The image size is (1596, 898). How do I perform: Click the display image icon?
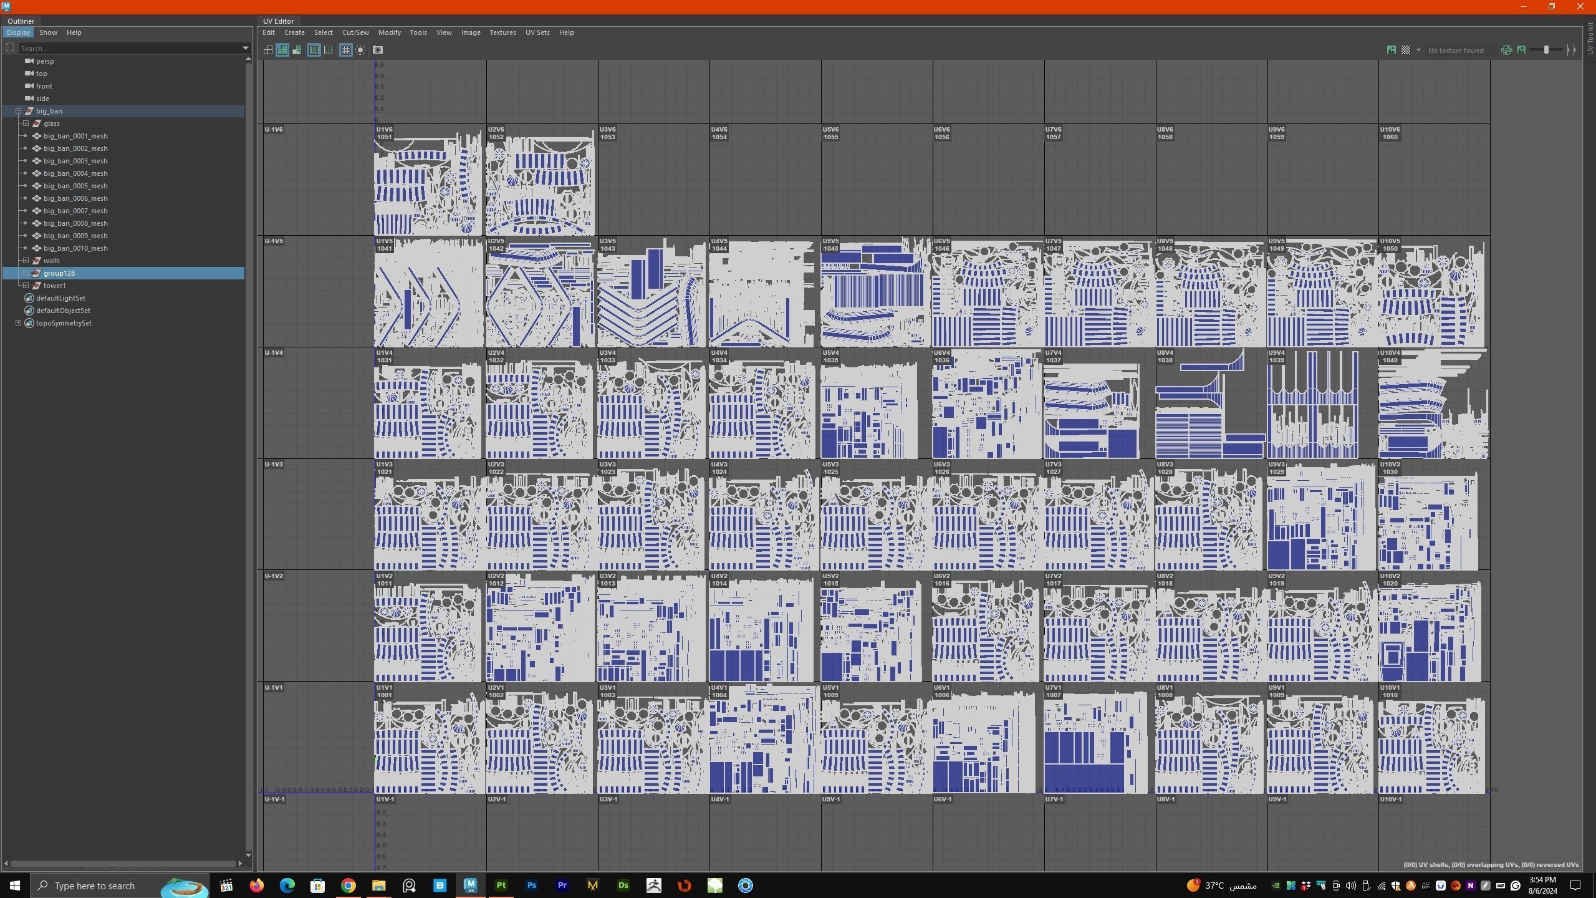pyautogui.click(x=1391, y=50)
